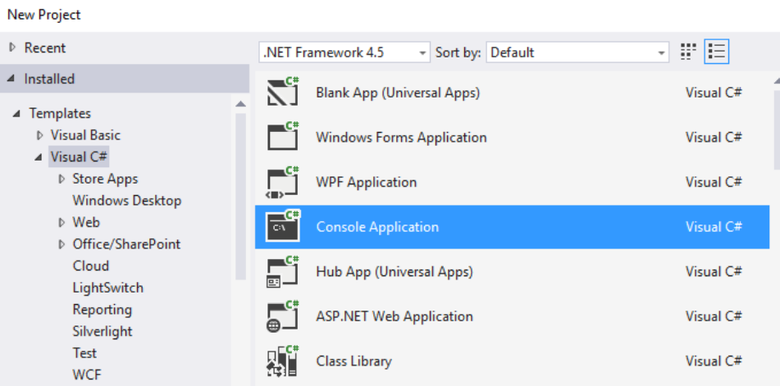Select the Web tree node
780x386 pixels.
[x=86, y=222]
